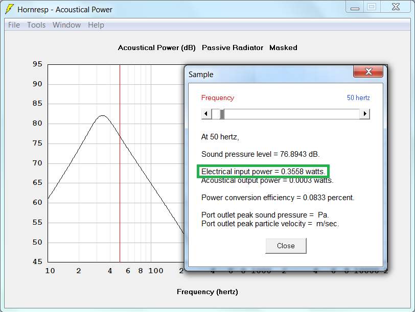Click the left arrow of frequency slider
415x312 pixels.
pyautogui.click(x=206, y=114)
